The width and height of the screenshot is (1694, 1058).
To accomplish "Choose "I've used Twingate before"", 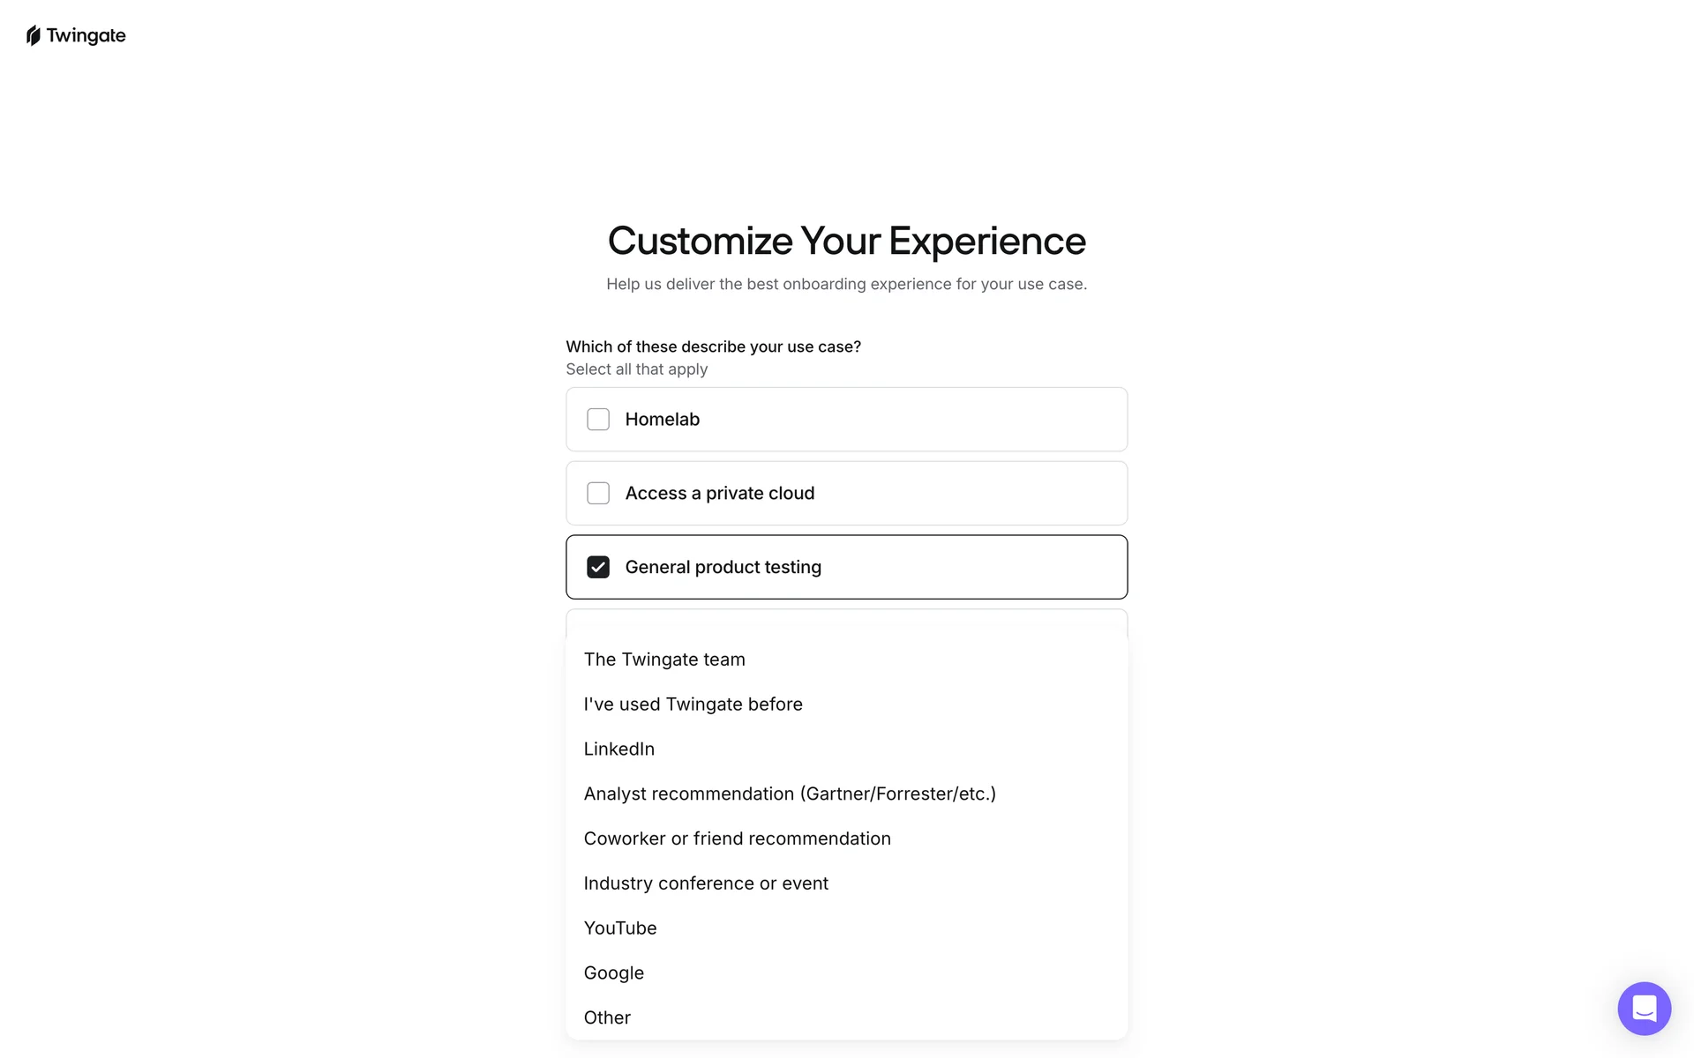I will pyautogui.click(x=693, y=704).
